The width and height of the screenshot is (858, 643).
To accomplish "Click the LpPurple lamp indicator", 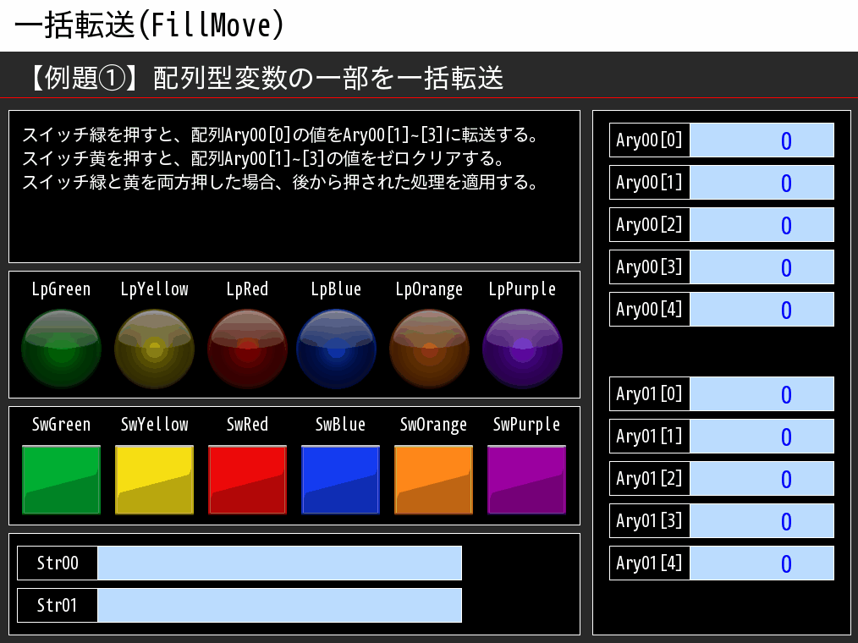I will pyautogui.click(x=522, y=349).
